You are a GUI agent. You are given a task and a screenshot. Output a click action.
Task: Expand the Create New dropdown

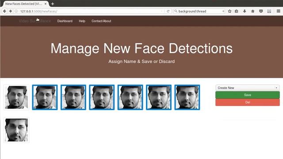[248, 88]
